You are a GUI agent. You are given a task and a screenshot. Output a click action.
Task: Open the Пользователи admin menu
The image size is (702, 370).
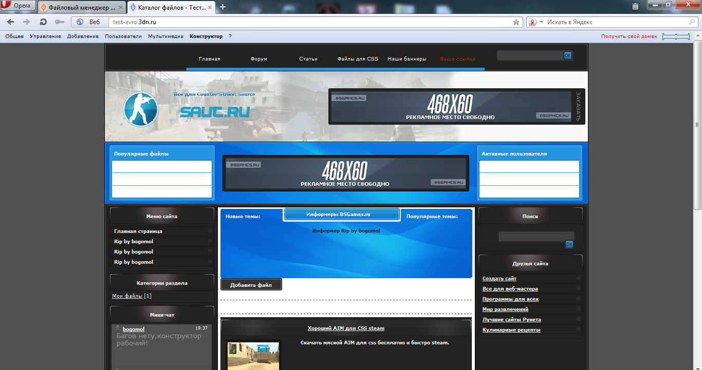coord(123,36)
